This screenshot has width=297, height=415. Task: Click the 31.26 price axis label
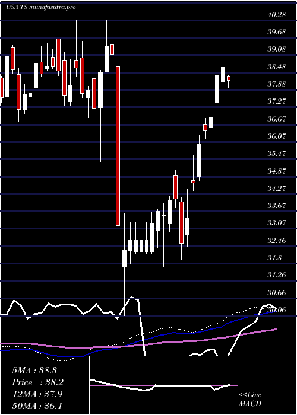277,275
